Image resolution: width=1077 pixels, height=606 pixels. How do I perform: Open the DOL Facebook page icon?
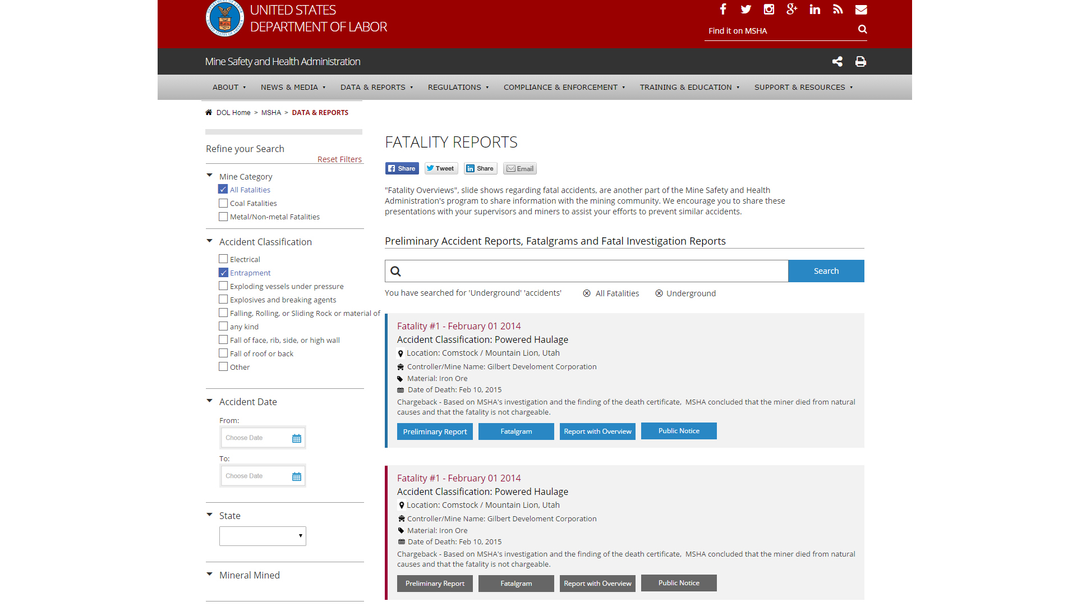723,9
